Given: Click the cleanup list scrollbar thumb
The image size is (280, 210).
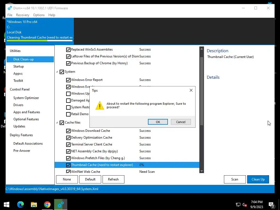Looking at the screenshot, I should tap(202, 91).
